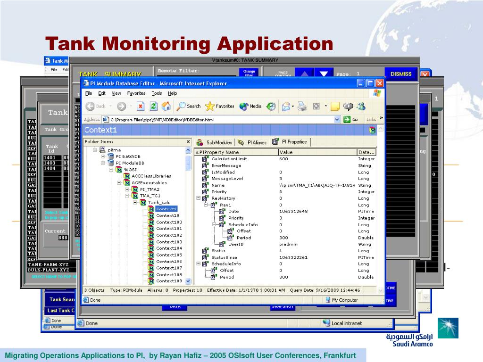Click the yellow note icon in toolbar

tap(335, 106)
